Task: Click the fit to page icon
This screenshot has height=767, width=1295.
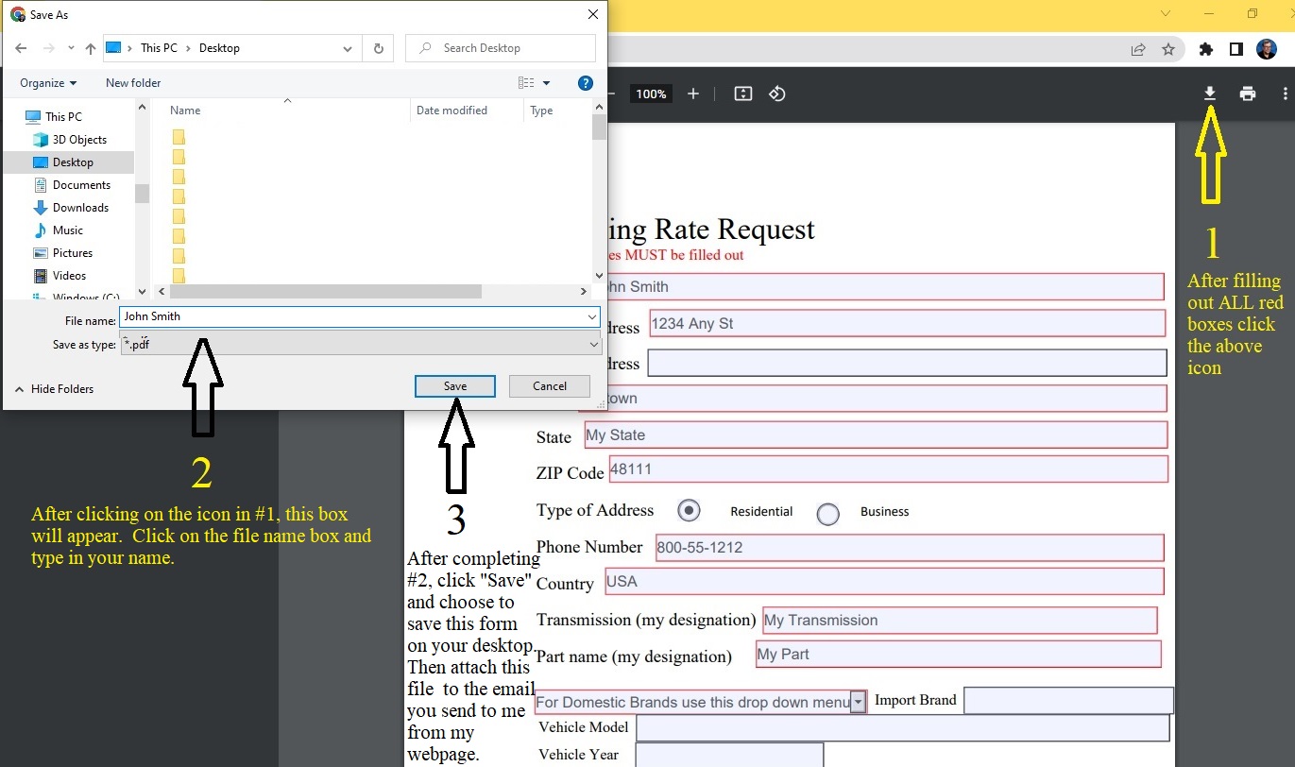Action: [743, 94]
